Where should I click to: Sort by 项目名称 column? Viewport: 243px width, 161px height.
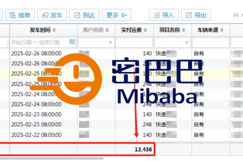point(184,30)
